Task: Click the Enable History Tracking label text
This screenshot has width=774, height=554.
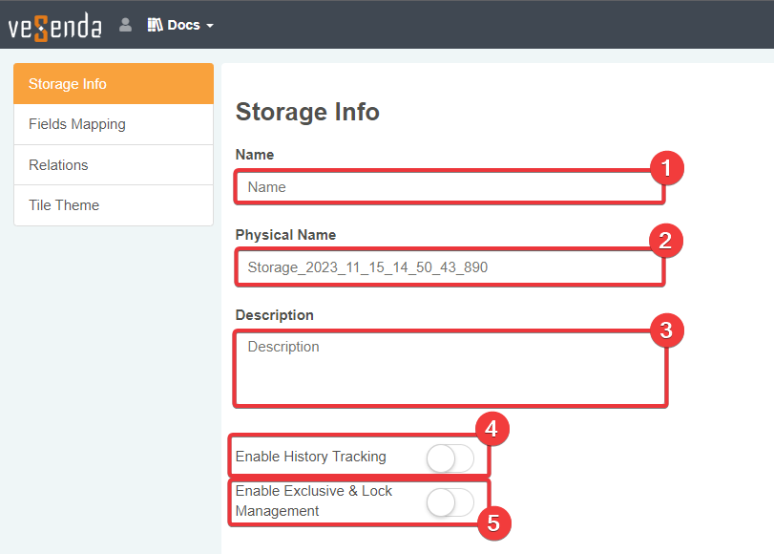Action: click(x=310, y=457)
